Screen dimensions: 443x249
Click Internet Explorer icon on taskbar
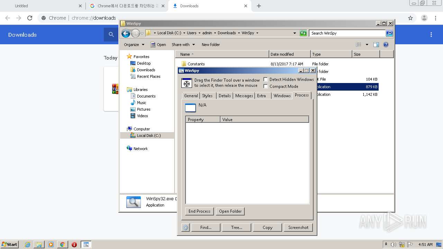click(x=27, y=245)
